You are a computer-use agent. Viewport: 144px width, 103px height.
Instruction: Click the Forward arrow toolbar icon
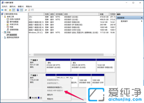coord(5,10)
